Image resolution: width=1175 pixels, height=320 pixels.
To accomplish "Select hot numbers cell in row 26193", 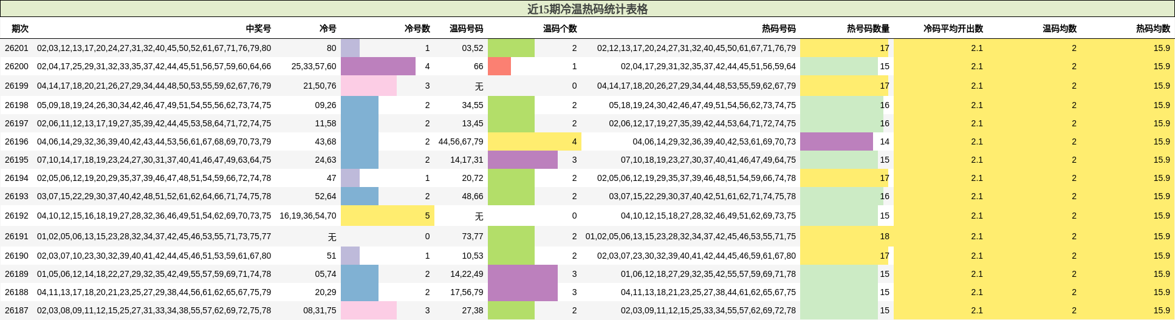I will 702,196.
